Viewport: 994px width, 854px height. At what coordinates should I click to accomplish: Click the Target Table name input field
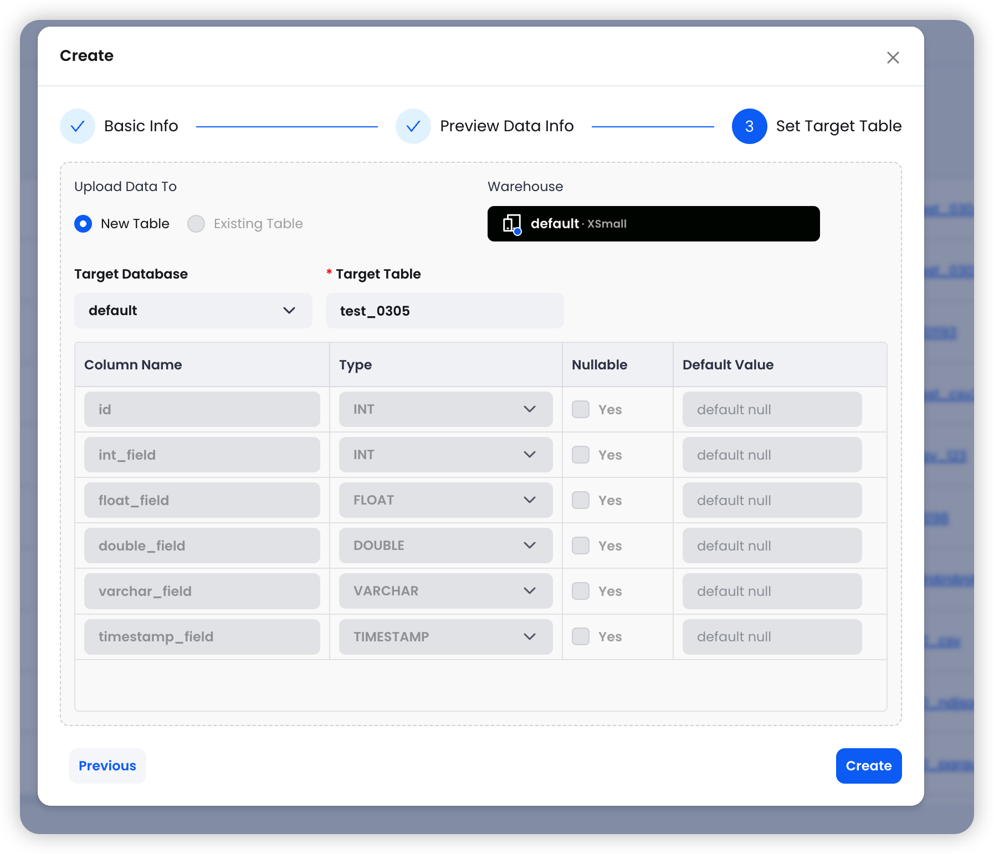coord(444,311)
